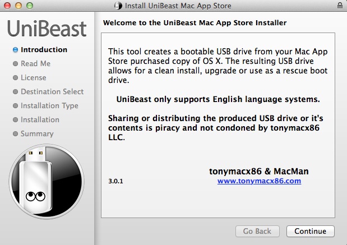The width and height of the screenshot is (347, 245).
Task: Click the gray bullet beside Installation
Action: click(15, 120)
